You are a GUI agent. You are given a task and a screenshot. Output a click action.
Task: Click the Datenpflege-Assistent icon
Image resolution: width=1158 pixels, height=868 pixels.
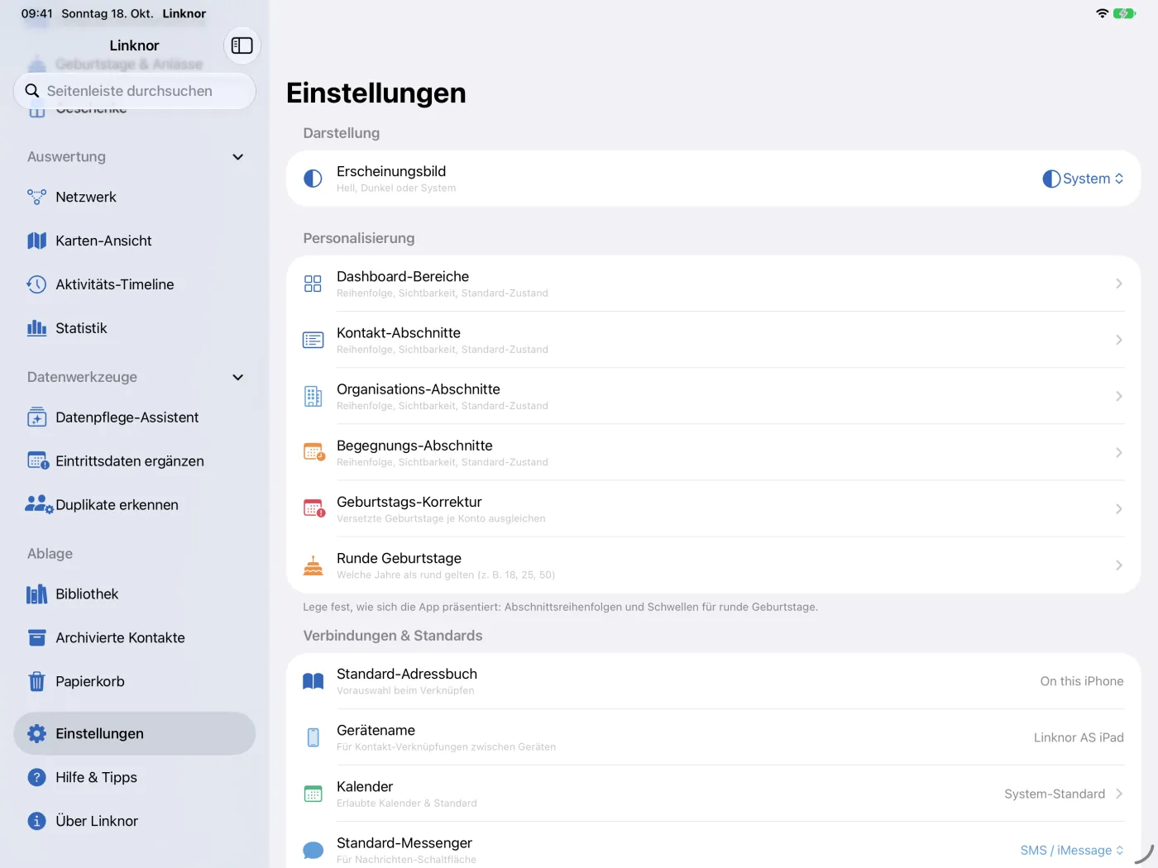[x=36, y=417]
